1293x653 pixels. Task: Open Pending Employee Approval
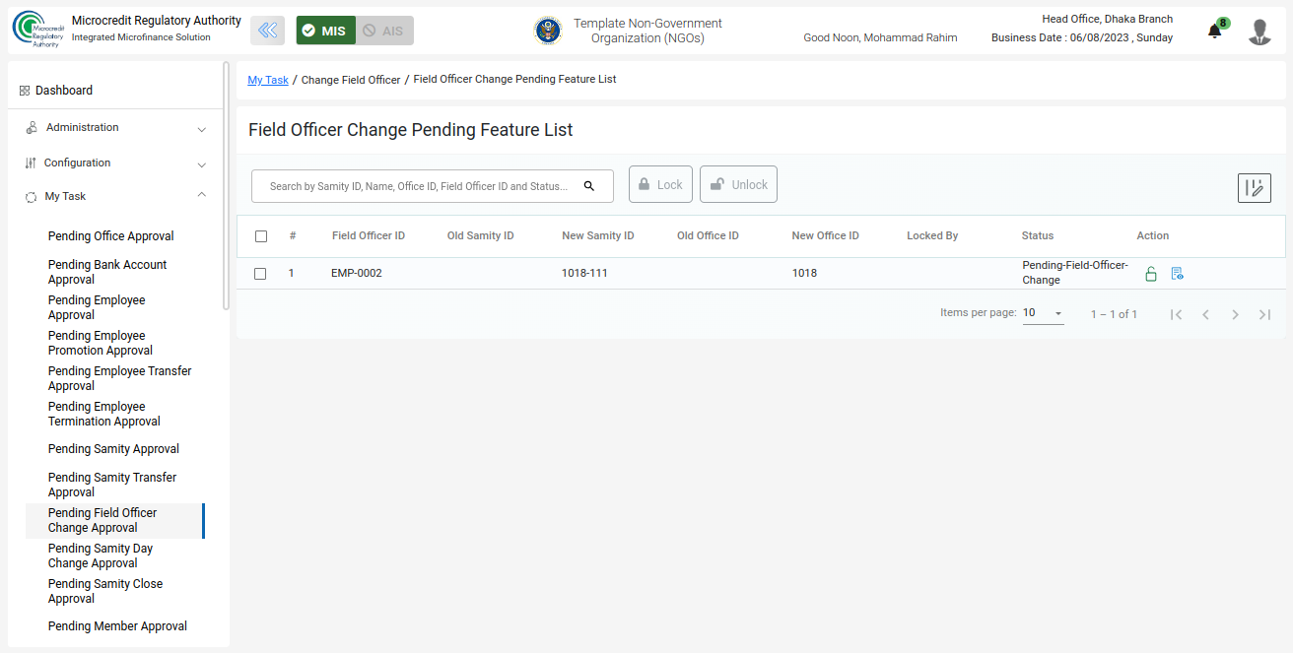coord(97,307)
